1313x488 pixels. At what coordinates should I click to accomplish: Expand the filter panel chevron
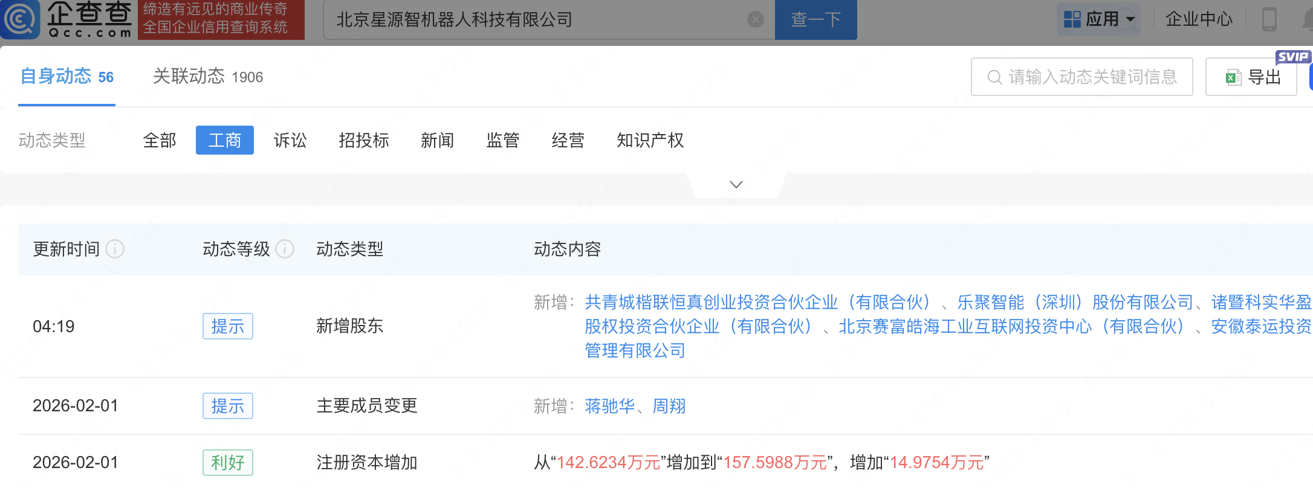click(736, 185)
